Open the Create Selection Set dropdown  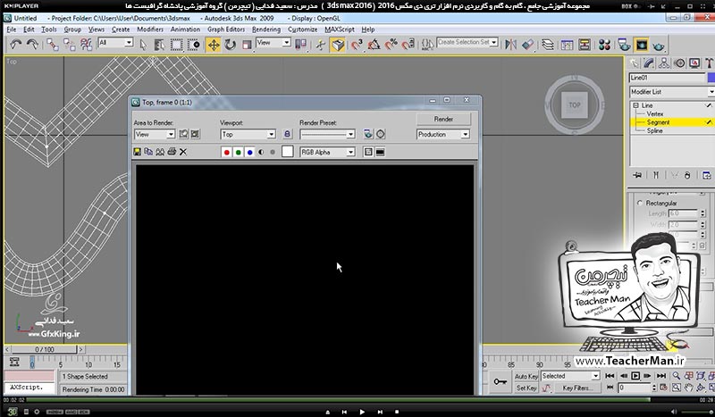tap(467, 42)
